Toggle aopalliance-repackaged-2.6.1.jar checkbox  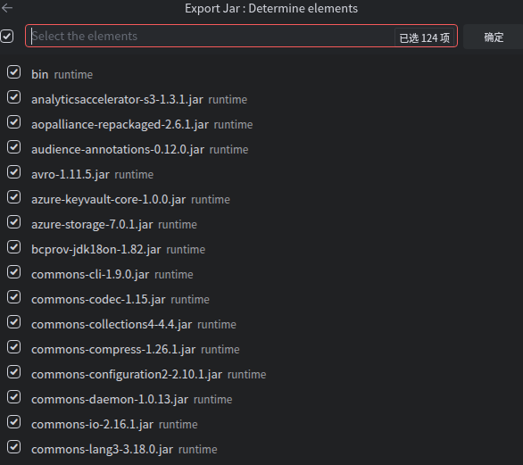click(x=14, y=122)
